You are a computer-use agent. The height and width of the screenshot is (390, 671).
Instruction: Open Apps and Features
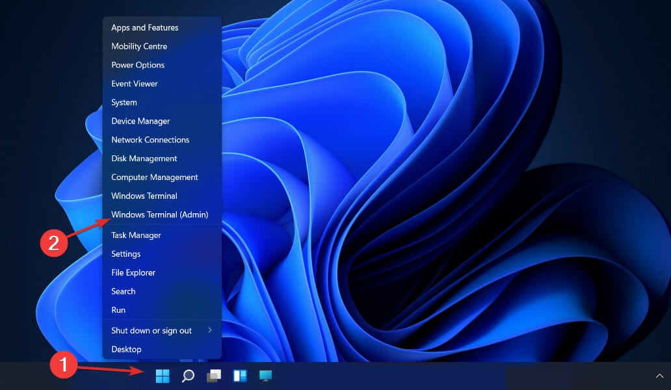[x=144, y=27]
